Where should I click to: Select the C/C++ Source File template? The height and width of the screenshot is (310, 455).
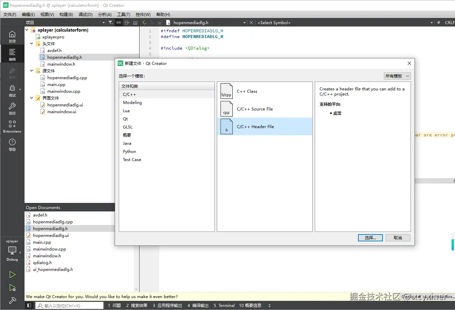(x=264, y=109)
